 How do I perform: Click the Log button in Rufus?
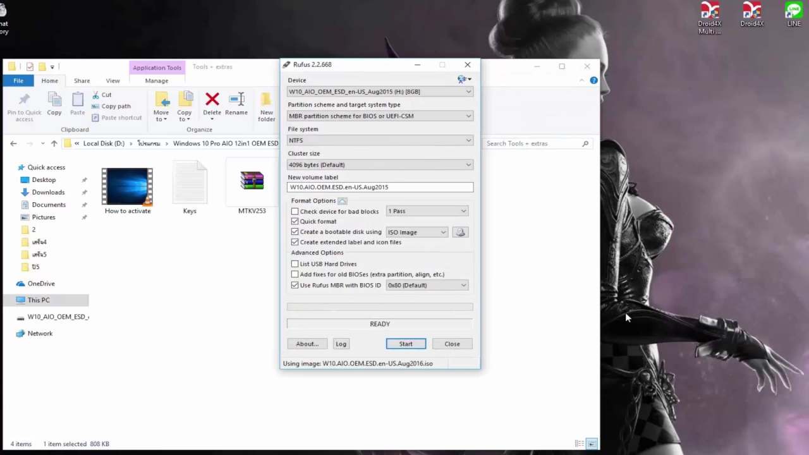tap(341, 344)
